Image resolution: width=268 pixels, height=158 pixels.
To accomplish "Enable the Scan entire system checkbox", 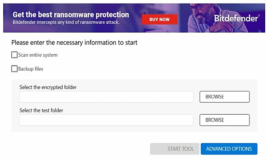I will point(14,55).
